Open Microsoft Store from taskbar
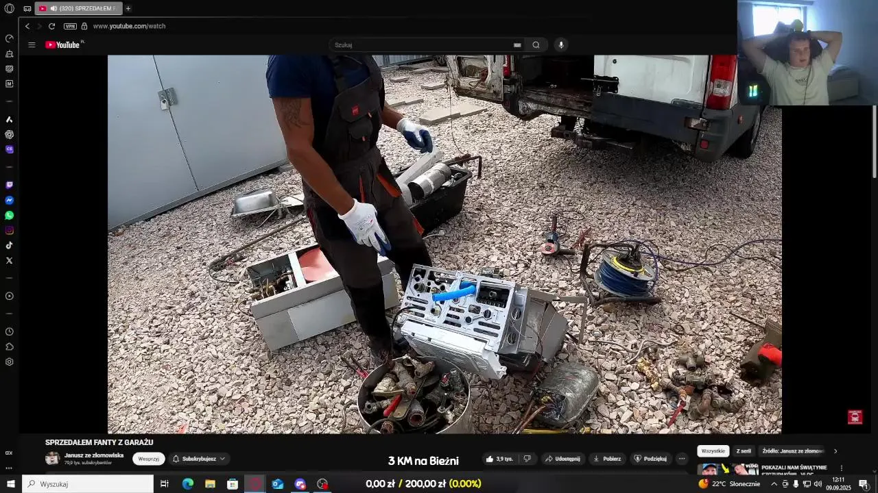878x493 pixels. point(233,484)
